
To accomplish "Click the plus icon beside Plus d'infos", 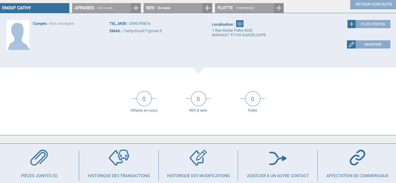I will pos(352,24).
